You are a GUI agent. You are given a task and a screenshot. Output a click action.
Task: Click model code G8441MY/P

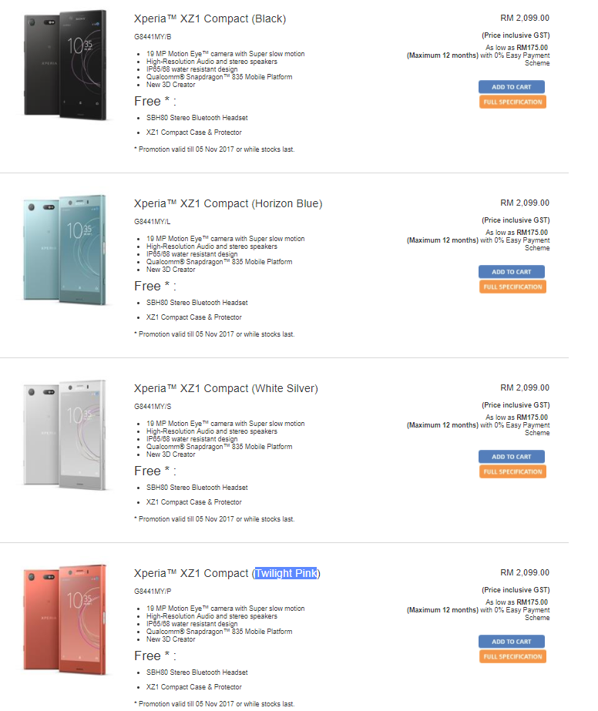coord(153,592)
